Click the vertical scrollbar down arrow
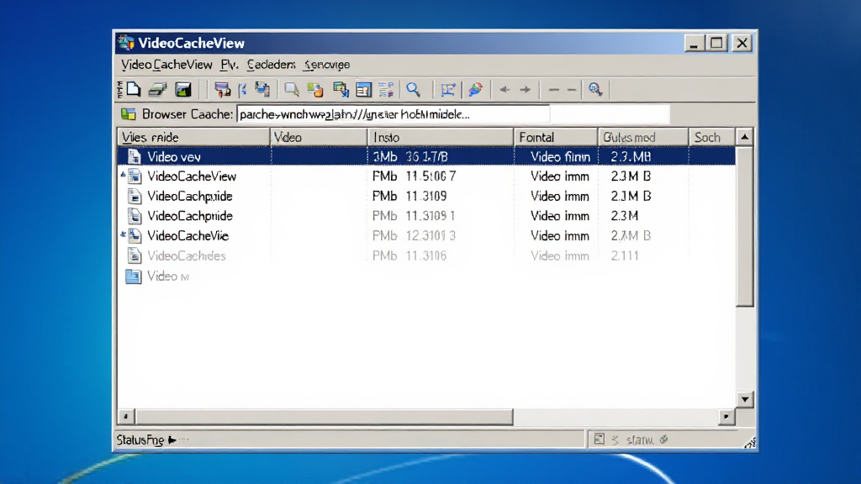Viewport: 861px width, 484px height. tap(745, 399)
